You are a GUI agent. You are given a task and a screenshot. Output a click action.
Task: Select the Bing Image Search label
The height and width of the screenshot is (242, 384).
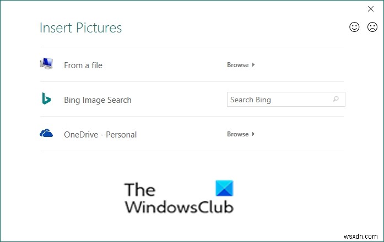point(98,100)
